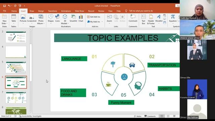
Task: Insert a Zoom summary
Action: (x=109, y=18)
